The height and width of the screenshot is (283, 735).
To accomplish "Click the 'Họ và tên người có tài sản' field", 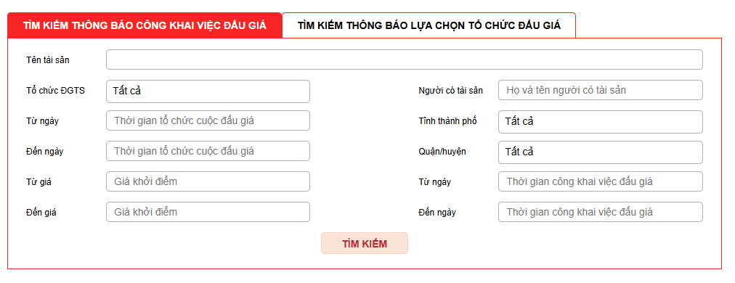I will [x=601, y=90].
